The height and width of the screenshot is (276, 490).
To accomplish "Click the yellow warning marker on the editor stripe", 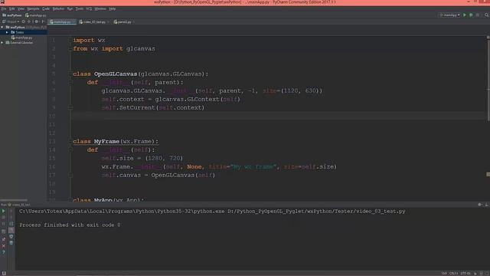I will tap(488, 174).
